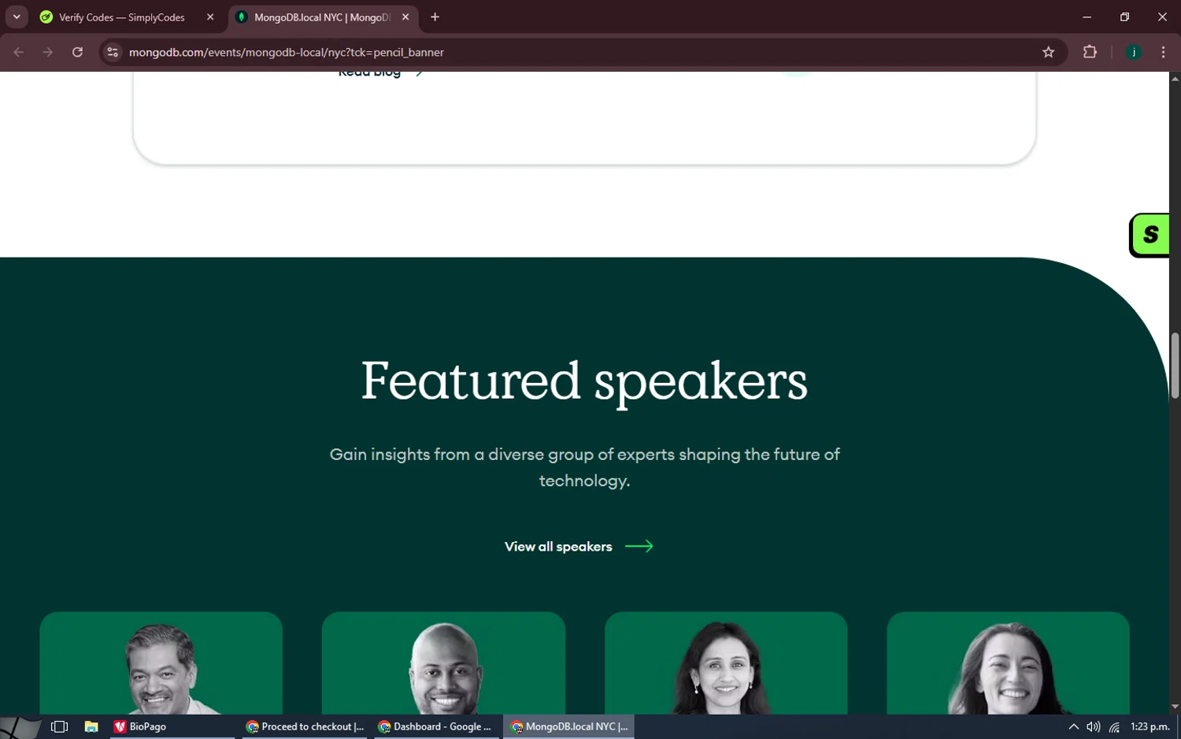Open the third speaker card with dark-haired woman
Screen dimensions: 1181x739
(x=726, y=663)
